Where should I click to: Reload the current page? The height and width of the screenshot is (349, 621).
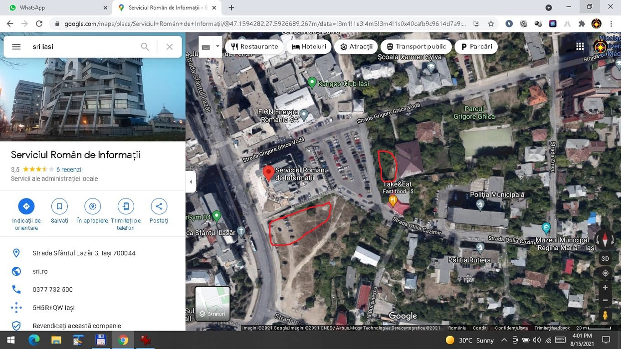(39, 23)
